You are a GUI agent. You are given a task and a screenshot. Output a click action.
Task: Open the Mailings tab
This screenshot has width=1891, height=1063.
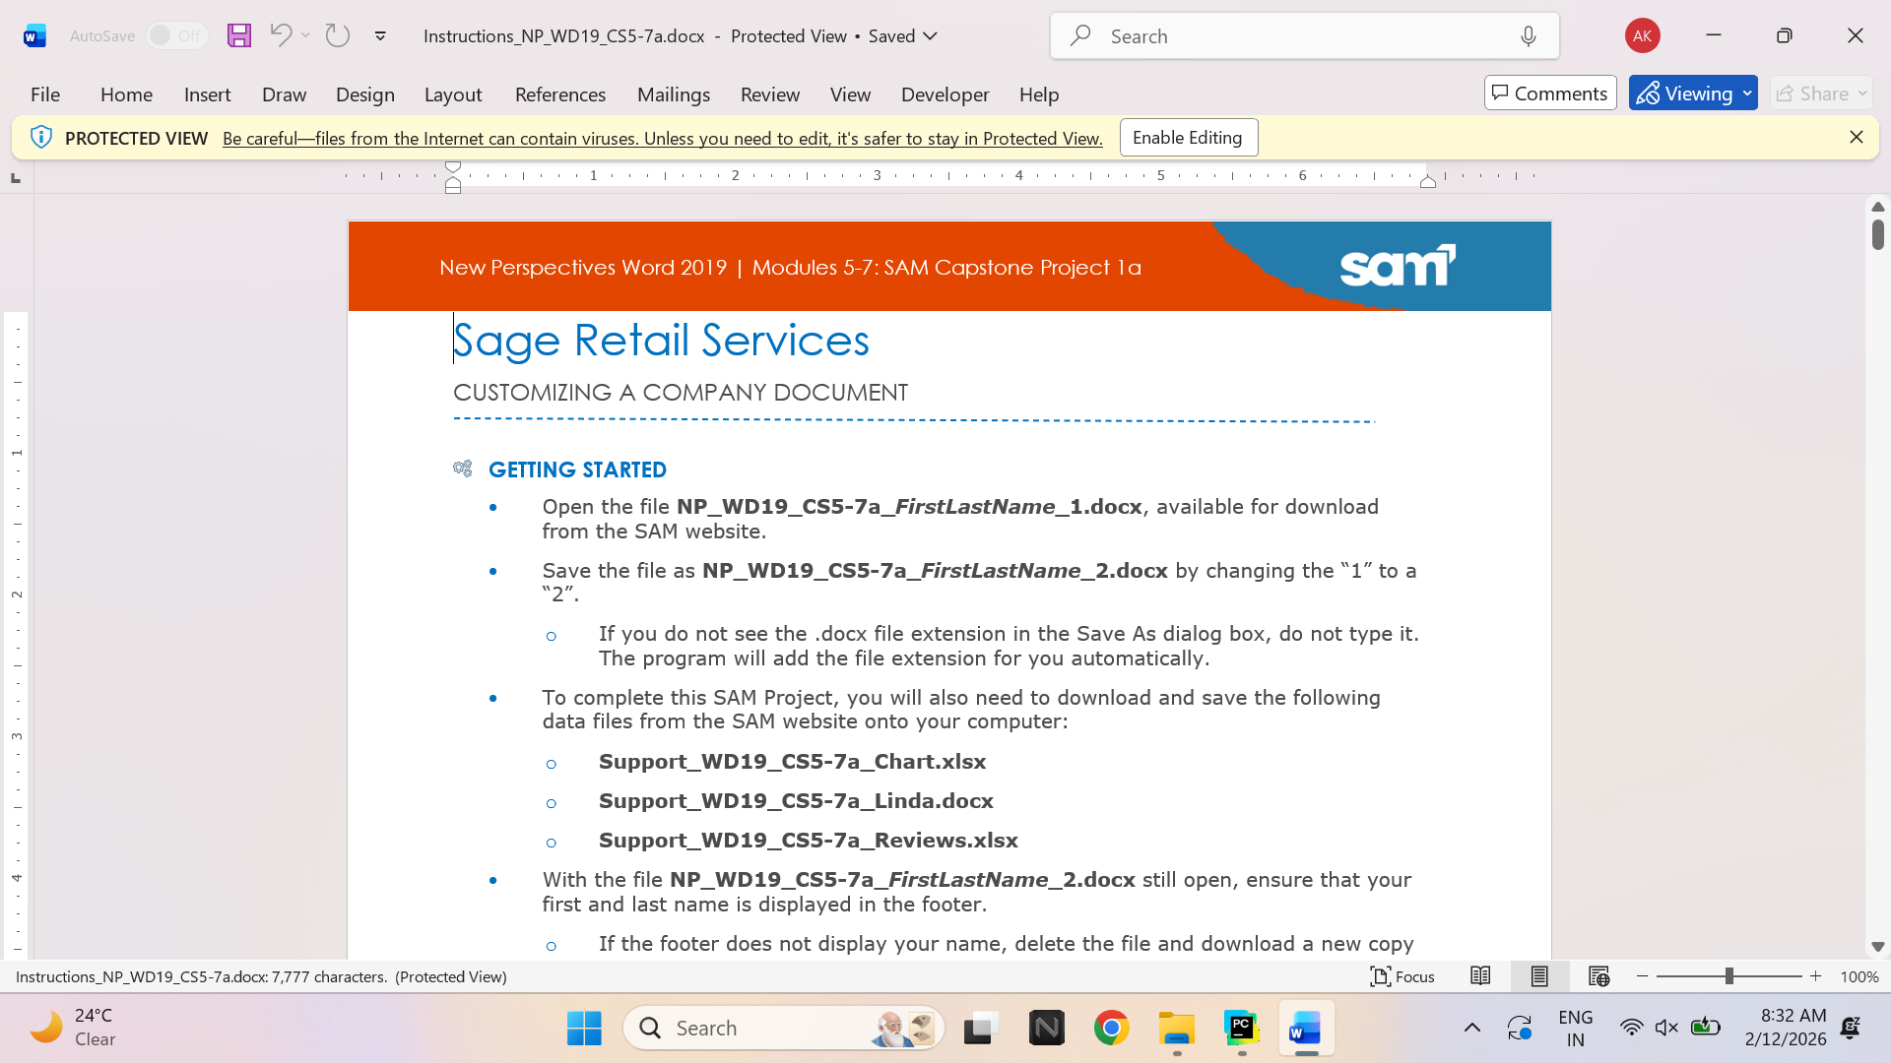pyautogui.click(x=674, y=94)
